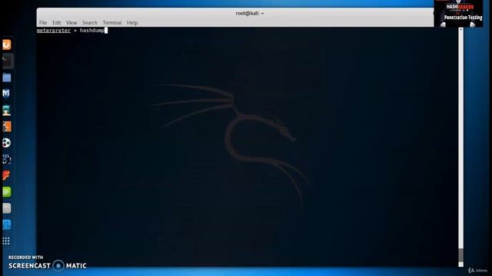The height and width of the screenshot is (276, 492).
Task: Open the blue icon near dock bottom
Action: [7, 225]
